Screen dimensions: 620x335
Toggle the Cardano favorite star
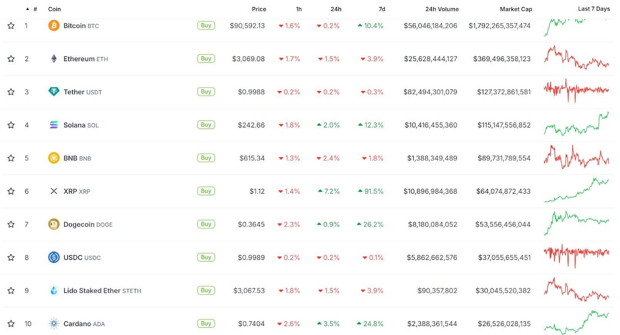pyautogui.click(x=11, y=323)
